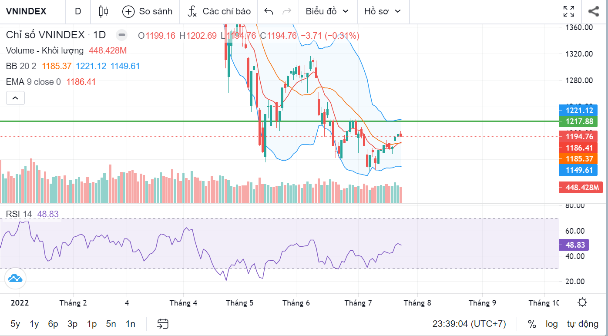Expand the Biểu đồ dropdown
Screen dimensions: 608x336
click(x=327, y=11)
